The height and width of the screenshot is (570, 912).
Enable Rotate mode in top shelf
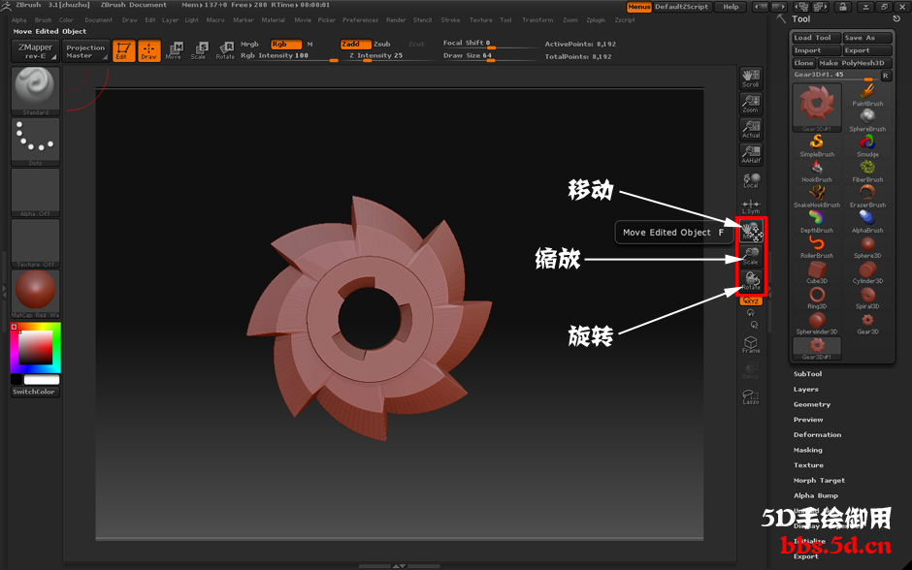pyautogui.click(x=225, y=50)
